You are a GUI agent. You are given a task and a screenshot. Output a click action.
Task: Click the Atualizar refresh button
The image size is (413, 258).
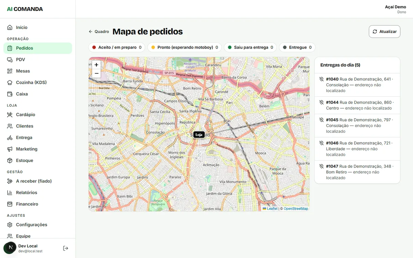384,31
